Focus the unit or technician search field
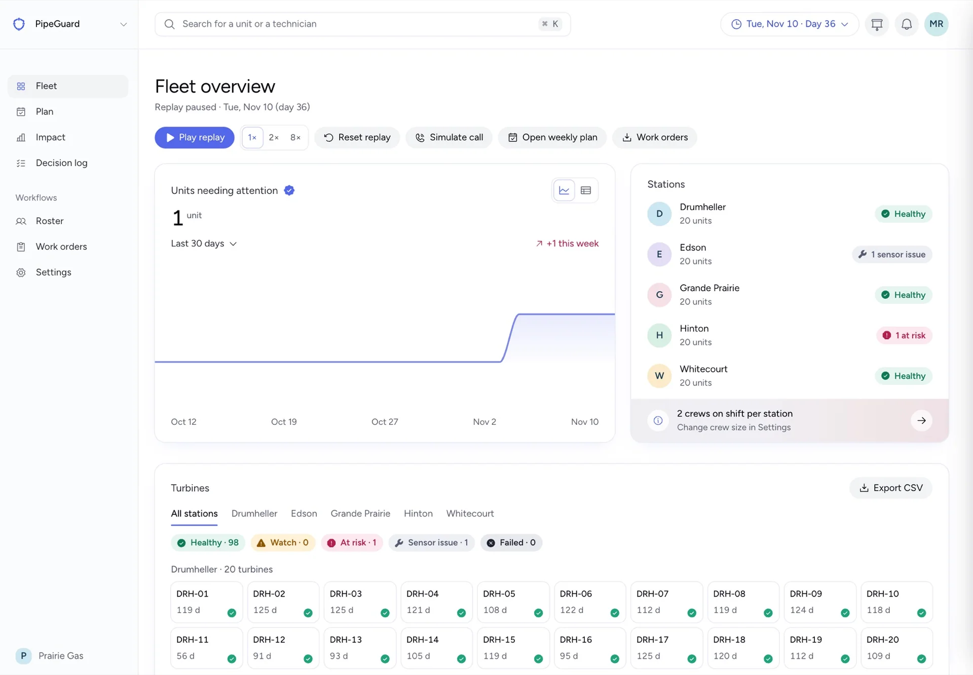This screenshot has height=675, width=973. (x=363, y=24)
